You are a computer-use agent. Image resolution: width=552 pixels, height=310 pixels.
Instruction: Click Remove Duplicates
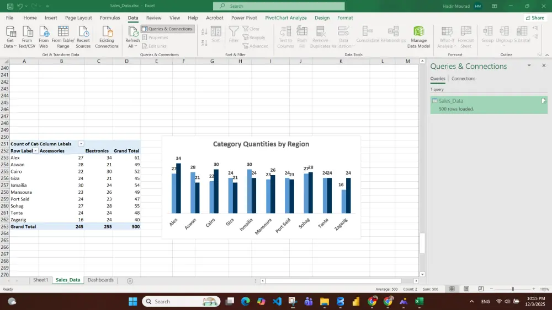click(x=320, y=37)
